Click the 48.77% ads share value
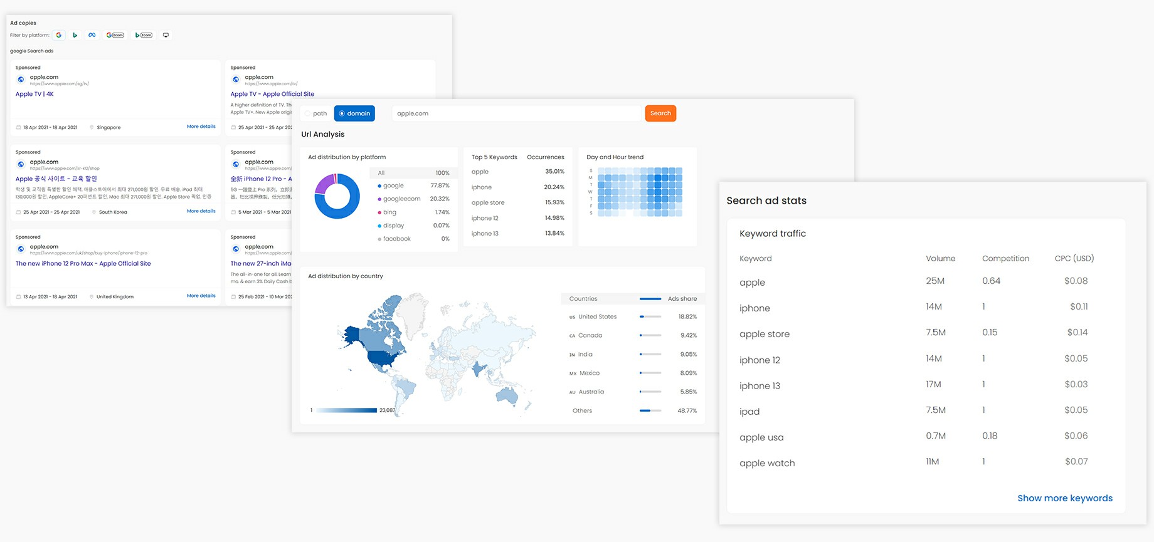Screen dimensions: 1154x542 point(687,411)
